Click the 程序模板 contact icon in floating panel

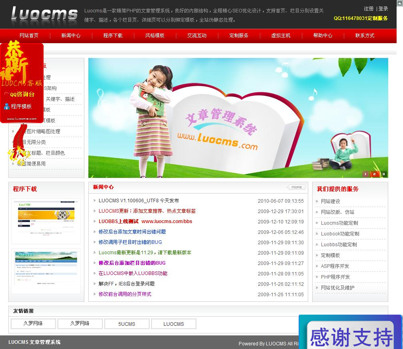pos(7,106)
